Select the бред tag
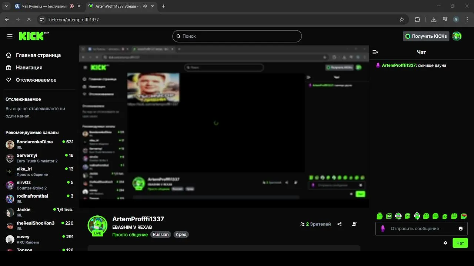Image resolution: width=474 pixels, height=266 pixels. [x=181, y=235]
